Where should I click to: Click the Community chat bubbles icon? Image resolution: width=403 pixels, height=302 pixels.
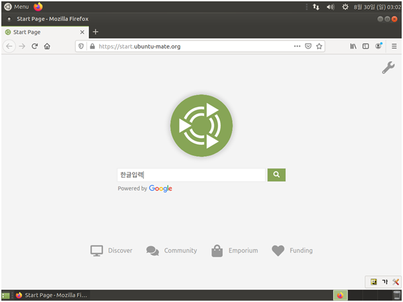click(x=153, y=251)
